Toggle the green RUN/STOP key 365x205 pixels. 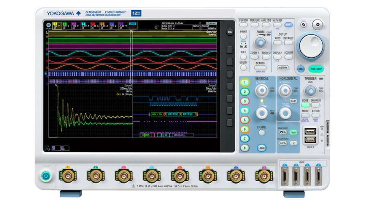tap(316, 69)
